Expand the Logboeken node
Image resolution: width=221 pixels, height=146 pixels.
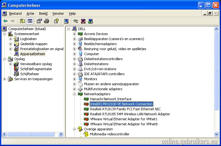click(11, 39)
